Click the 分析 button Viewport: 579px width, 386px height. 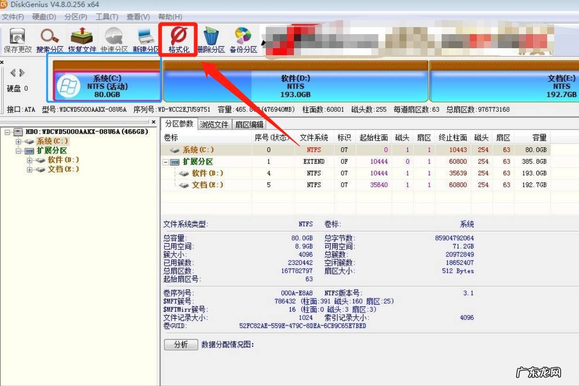(181, 345)
